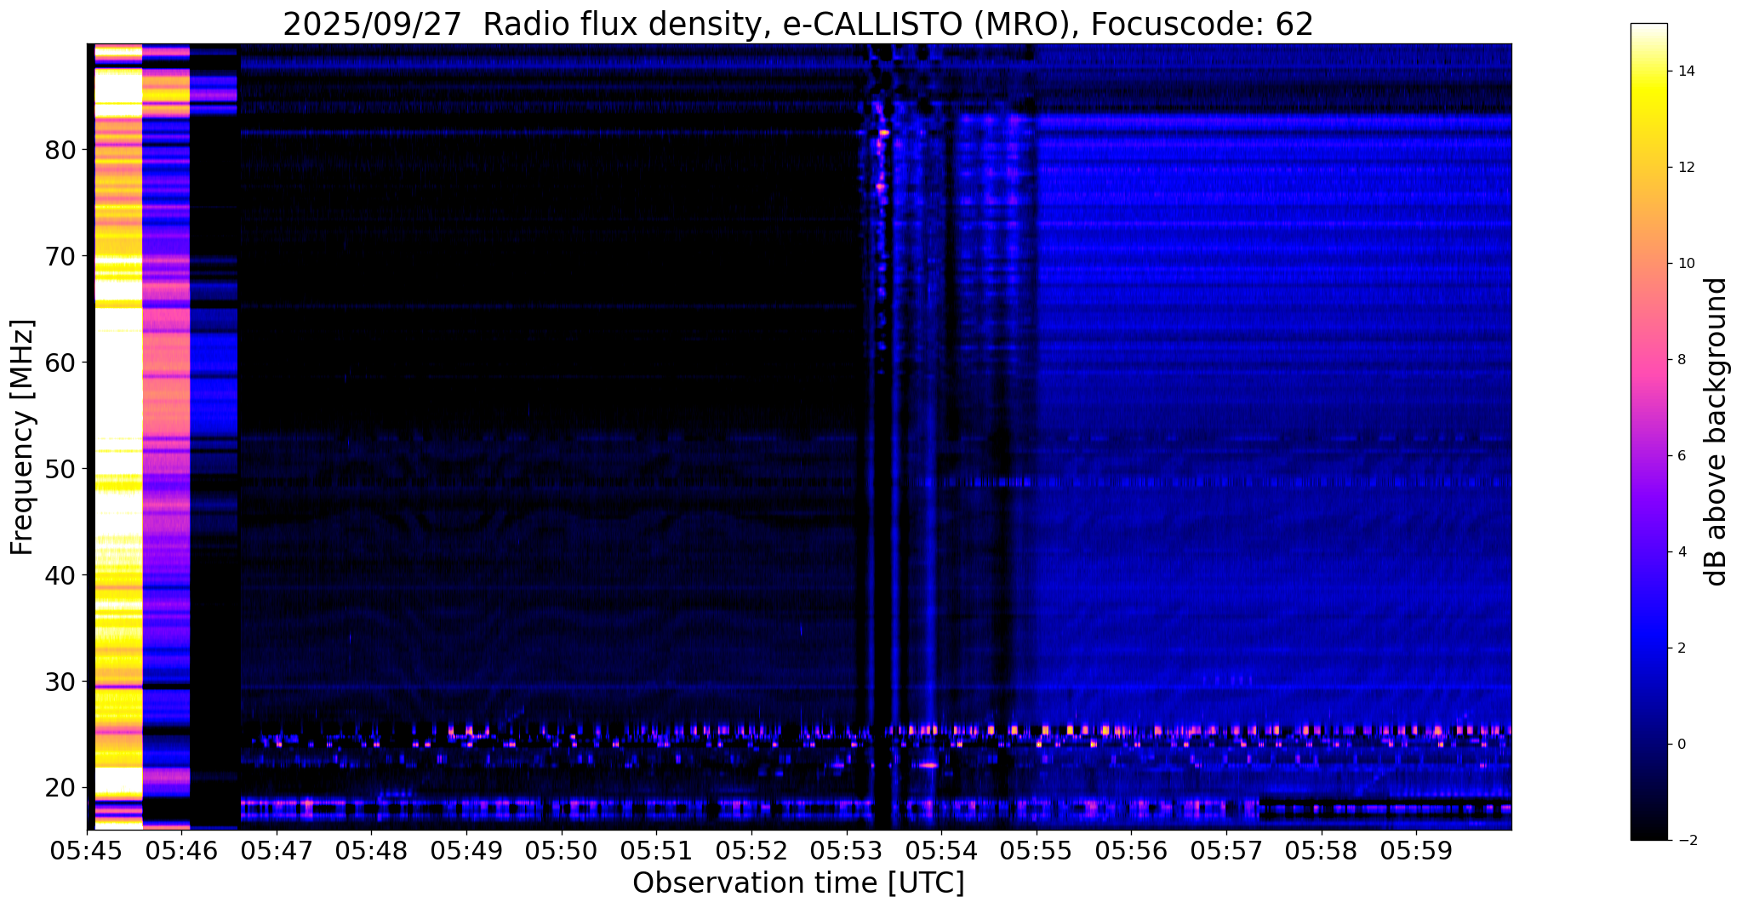The image size is (1742, 908).
Task: Select the Frequency [MHz] axis label
Action: [23, 437]
